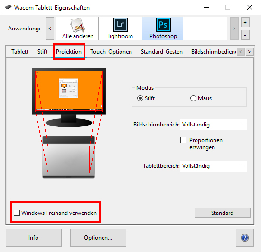Switch to the Touch-Optionen tab
Screen dimensions: 261x252
click(x=111, y=52)
